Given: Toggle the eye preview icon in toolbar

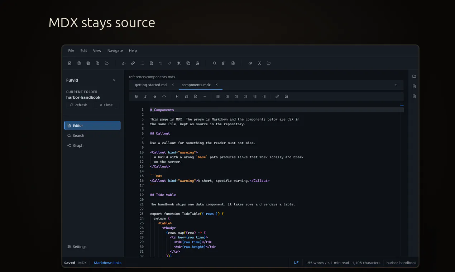Looking at the screenshot, I should (x=250, y=63).
